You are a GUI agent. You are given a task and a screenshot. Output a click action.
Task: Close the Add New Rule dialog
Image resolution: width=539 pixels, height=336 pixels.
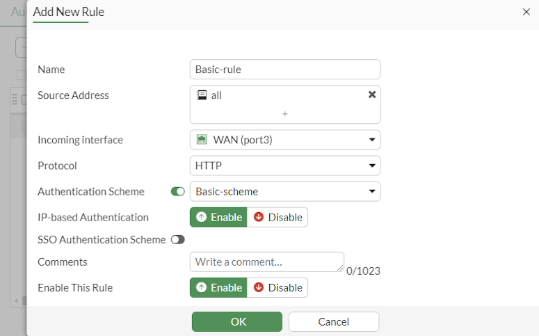[x=526, y=12]
